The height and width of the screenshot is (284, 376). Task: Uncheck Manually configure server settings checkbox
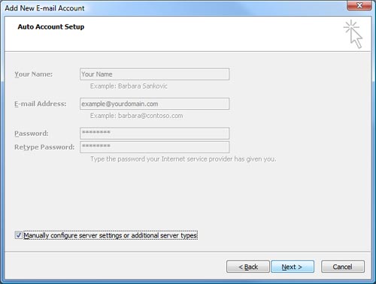point(19,235)
